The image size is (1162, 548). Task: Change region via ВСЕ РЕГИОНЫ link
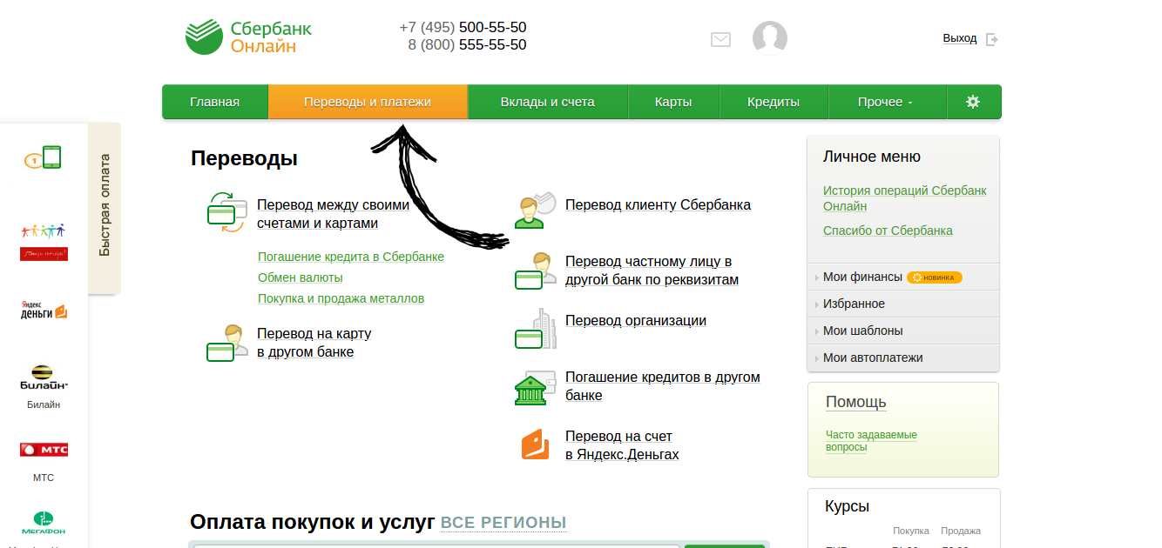[x=503, y=523]
